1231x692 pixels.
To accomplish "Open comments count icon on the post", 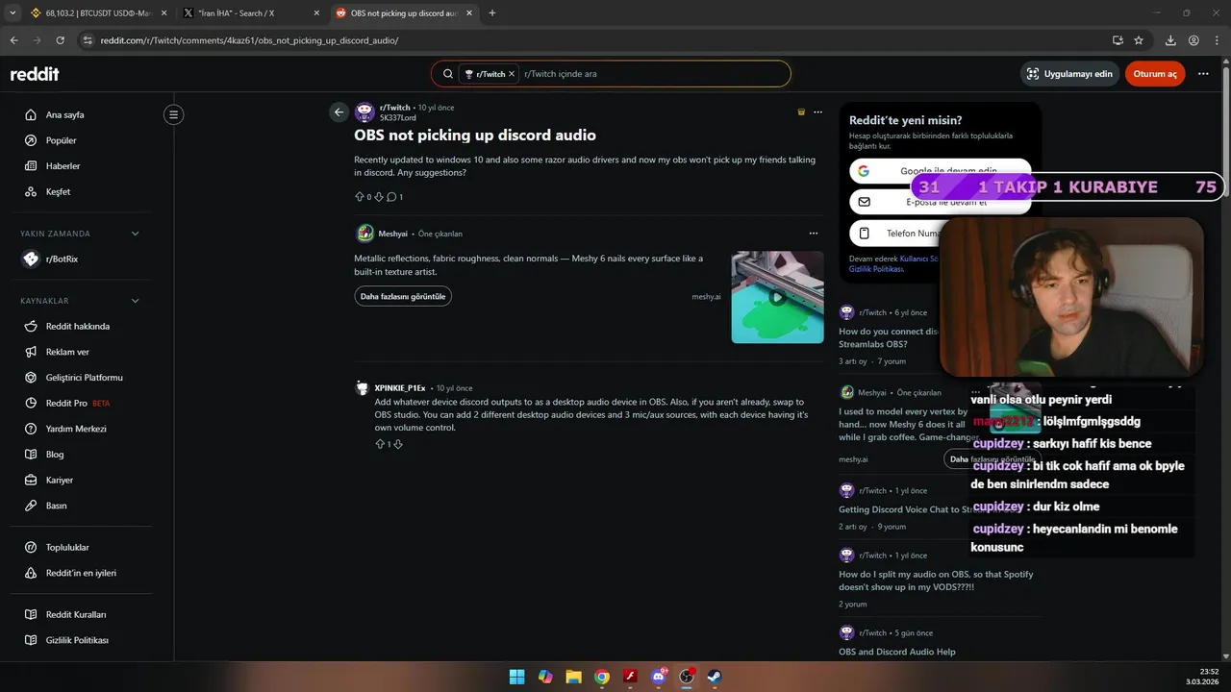I will tap(391, 197).
